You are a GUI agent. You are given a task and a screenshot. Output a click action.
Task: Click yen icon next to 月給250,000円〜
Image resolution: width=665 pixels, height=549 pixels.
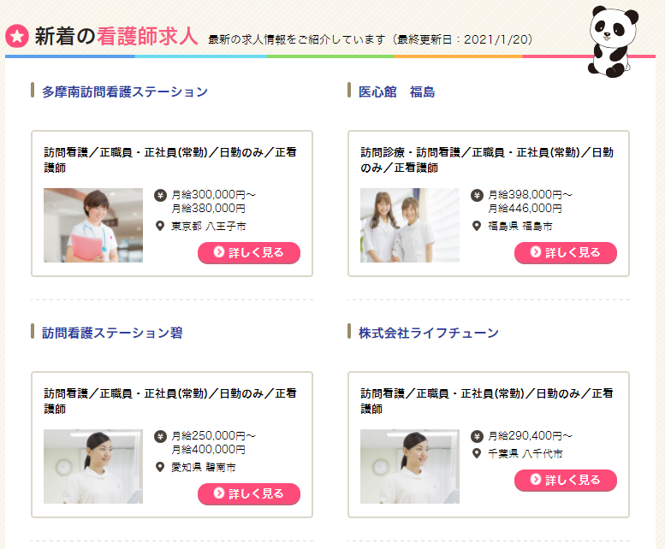(x=160, y=436)
